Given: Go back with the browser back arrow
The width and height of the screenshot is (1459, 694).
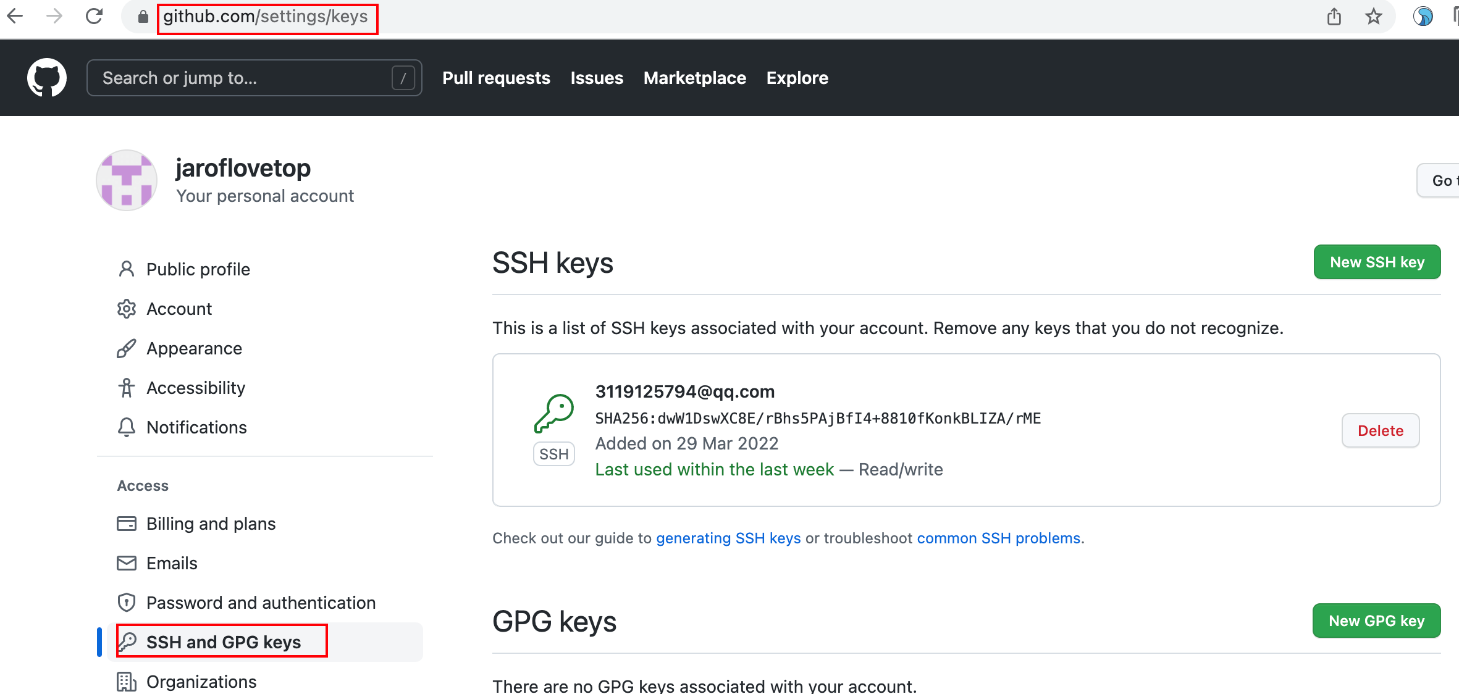Looking at the screenshot, I should 15,16.
